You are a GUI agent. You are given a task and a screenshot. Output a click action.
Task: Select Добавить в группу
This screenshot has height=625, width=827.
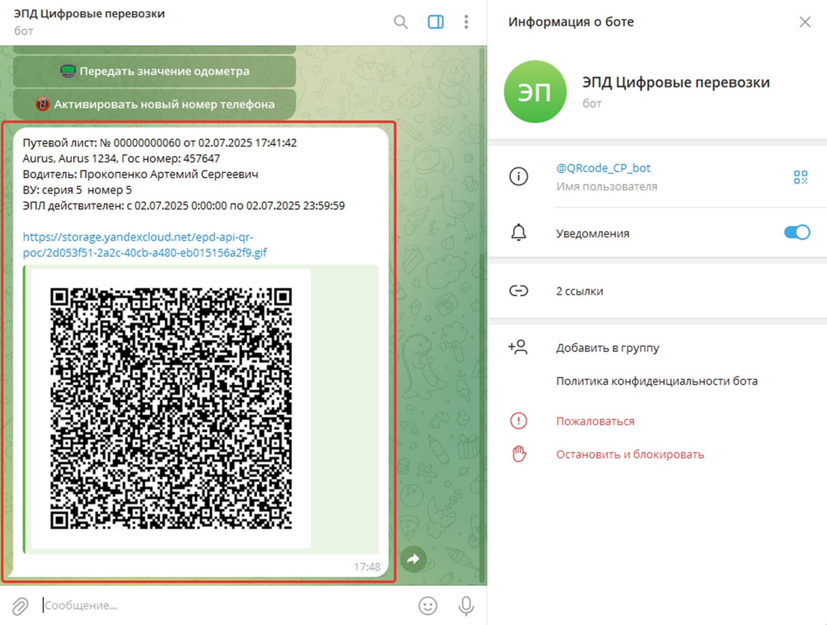coord(607,348)
